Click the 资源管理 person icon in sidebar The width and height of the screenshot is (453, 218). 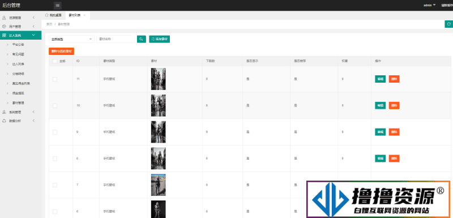[x=4, y=18]
